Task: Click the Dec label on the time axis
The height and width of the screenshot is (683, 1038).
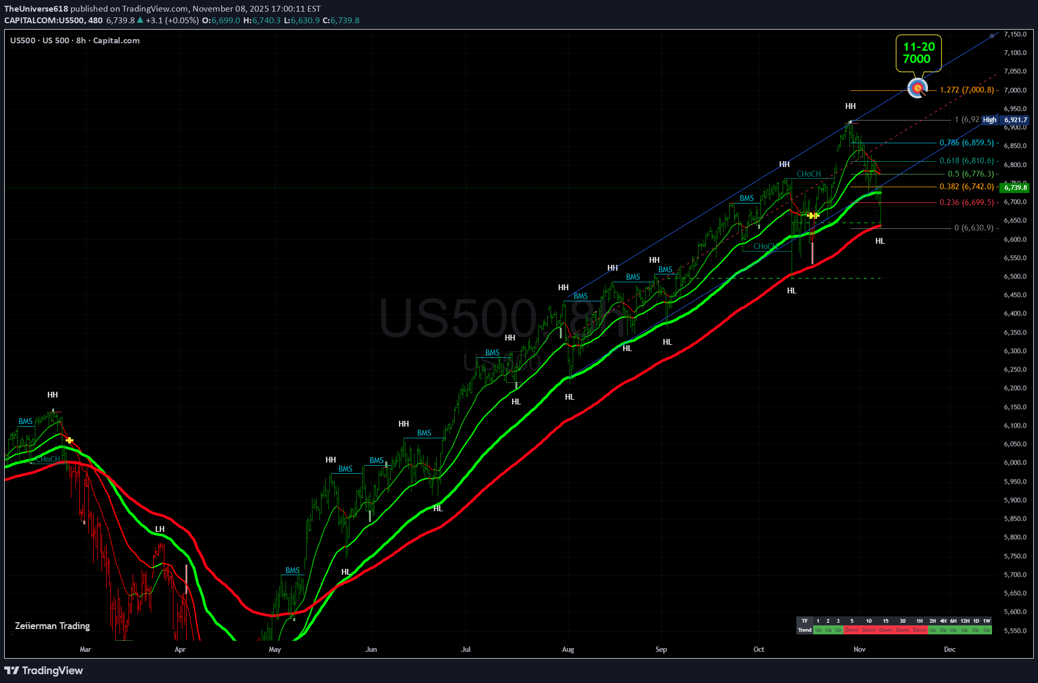Action: [x=950, y=649]
